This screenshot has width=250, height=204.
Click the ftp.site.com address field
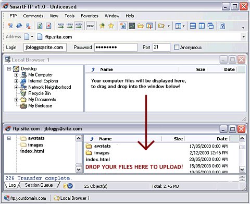click(x=139, y=37)
